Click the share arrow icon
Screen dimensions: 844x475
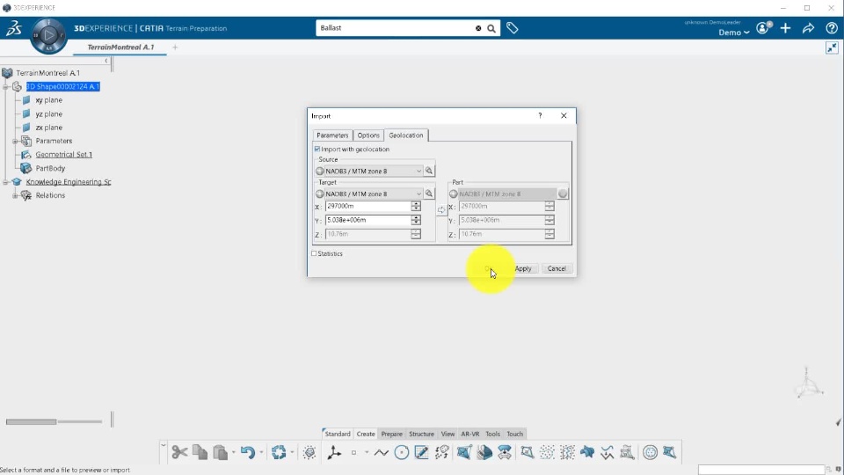point(808,28)
